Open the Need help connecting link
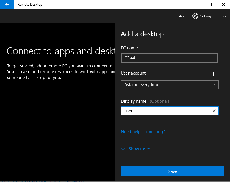 (x=143, y=131)
